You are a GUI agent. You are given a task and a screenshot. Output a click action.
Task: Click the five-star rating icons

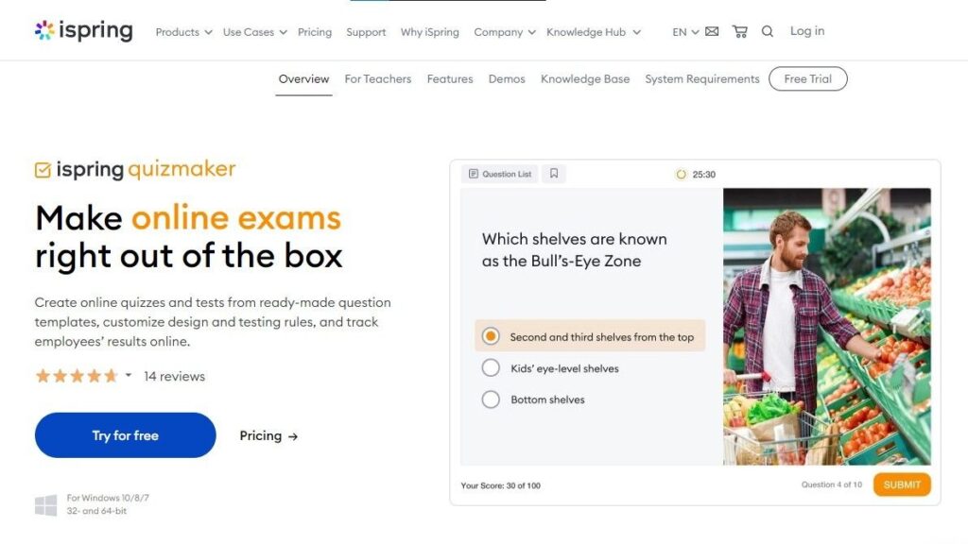coord(77,376)
